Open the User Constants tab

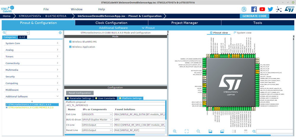click(105, 98)
